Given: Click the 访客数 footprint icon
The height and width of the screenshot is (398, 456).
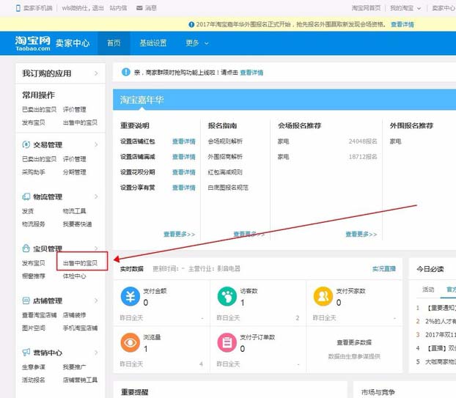Looking at the screenshot, I should click(x=227, y=296).
